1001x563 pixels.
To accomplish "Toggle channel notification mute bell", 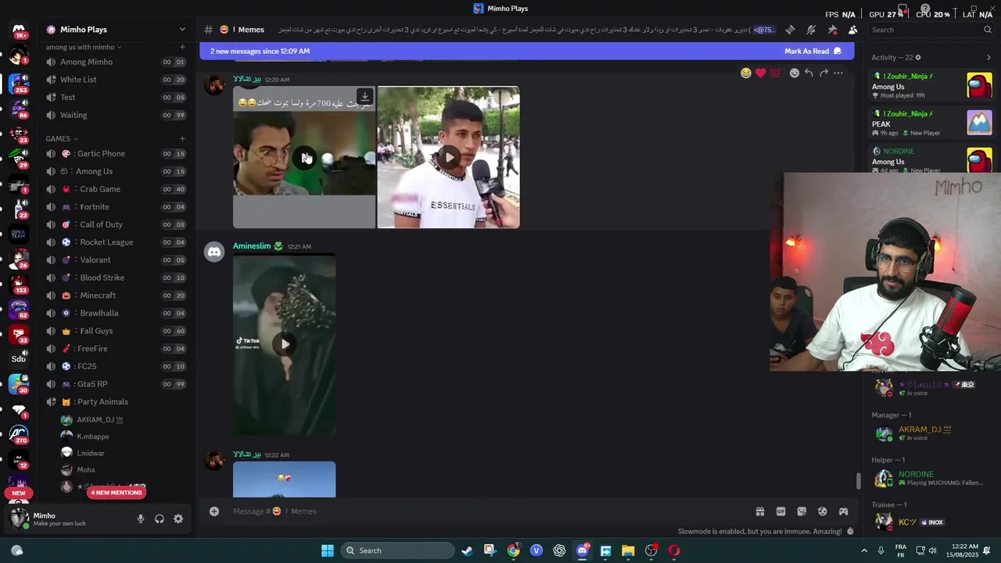I will click(x=811, y=30).
